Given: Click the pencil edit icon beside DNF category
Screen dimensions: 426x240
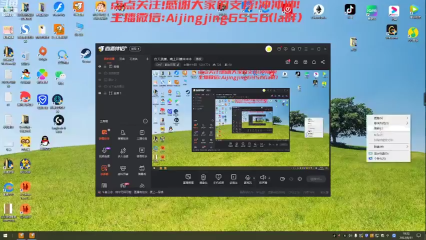Looking at the screenshot, I should pos(178,65).
